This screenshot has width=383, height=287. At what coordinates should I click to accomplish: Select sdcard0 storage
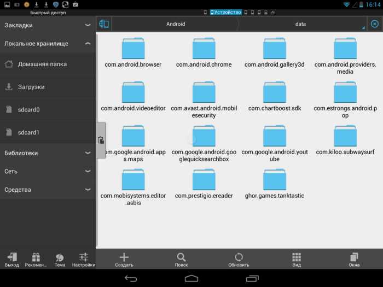click(48, 109)
